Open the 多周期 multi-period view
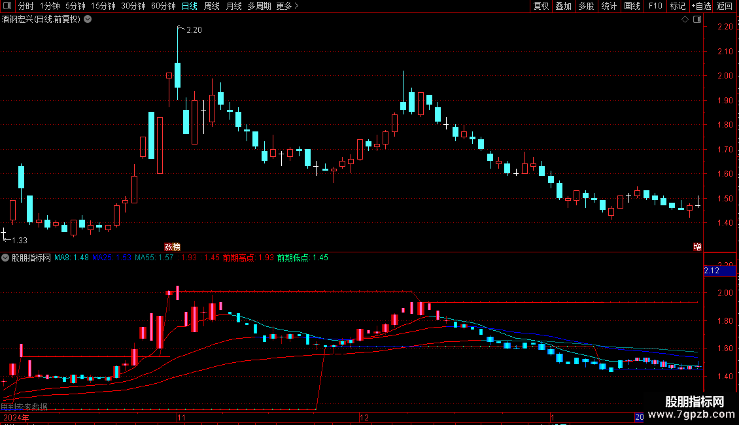Screen dimensions: 739x425 (x=259, y=6)
